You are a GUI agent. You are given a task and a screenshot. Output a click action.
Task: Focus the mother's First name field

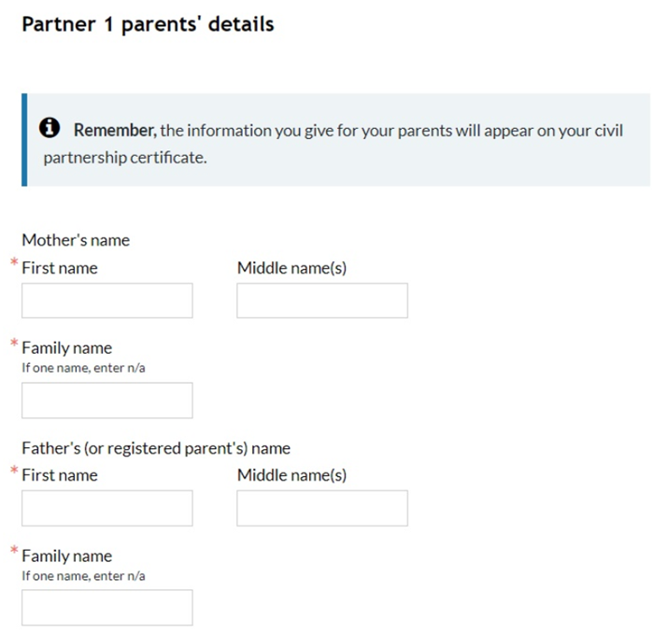107,301
